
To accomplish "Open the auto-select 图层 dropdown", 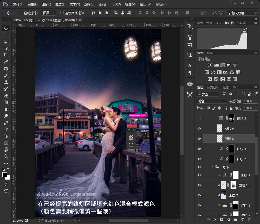I will tap(49, 13).
